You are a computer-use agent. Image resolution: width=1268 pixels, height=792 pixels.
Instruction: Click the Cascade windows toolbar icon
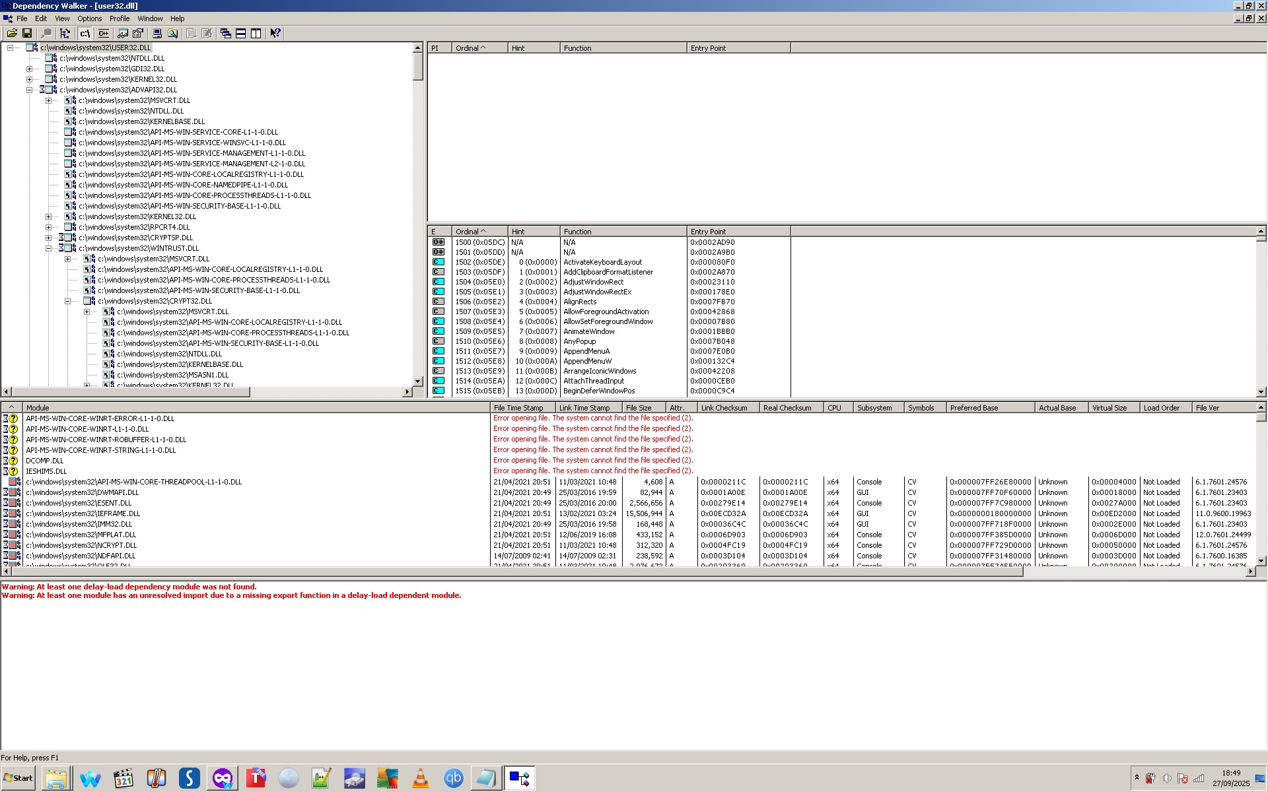(226, 33)
